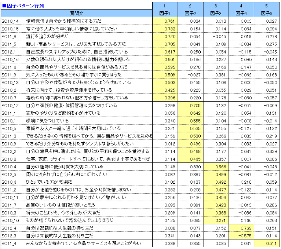281x249 pixels.
Task: Click the highlighted 0.511 cell in 因子5
Action: click(x=266, y=243)
